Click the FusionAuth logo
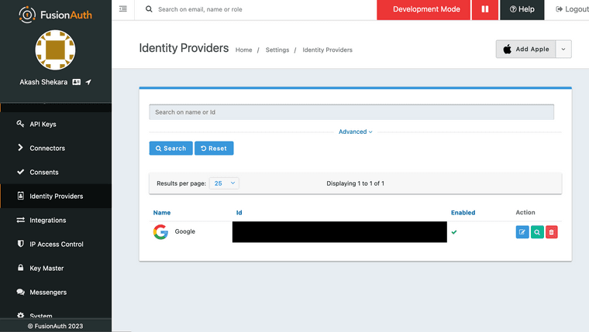This screenshot has height=332, width=589. pos(55,15)
